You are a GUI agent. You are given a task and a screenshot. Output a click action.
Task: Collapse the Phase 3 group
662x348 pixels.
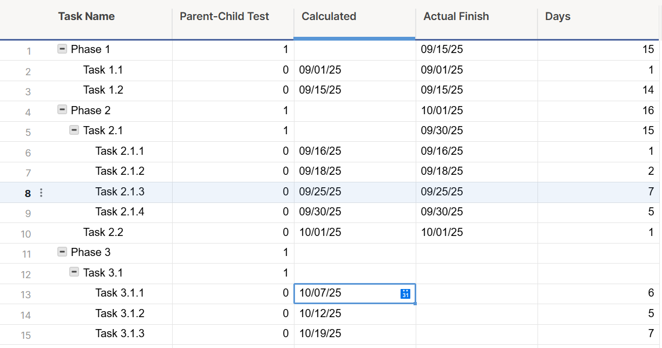pos(62,252)
